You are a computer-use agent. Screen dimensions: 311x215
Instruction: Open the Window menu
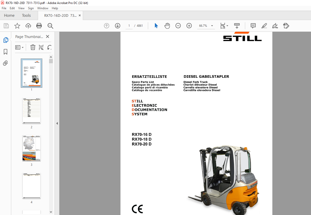coord(43,8)
